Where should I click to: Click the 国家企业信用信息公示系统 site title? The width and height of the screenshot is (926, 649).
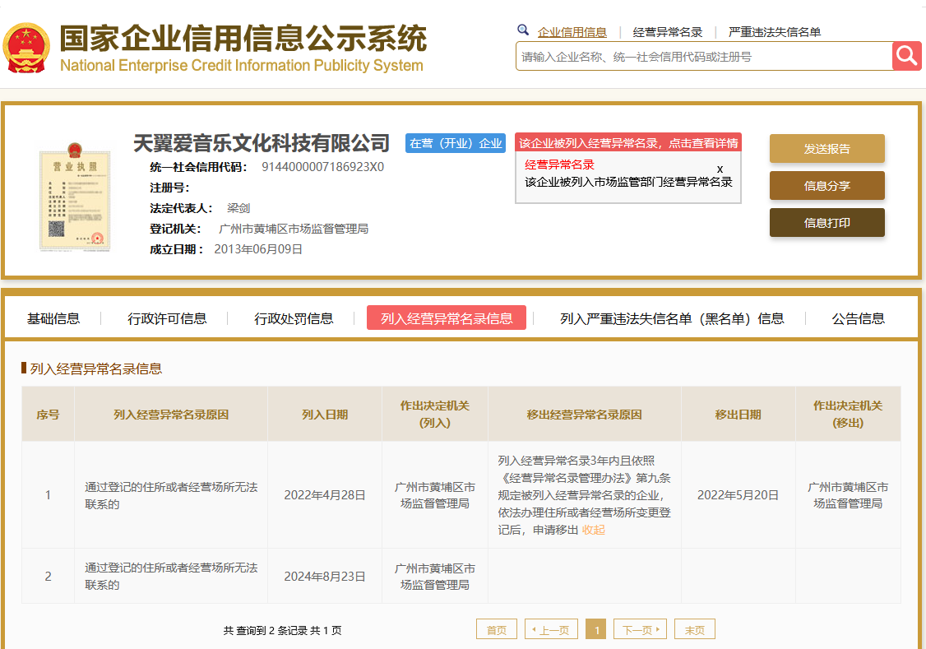click(243, 39)
